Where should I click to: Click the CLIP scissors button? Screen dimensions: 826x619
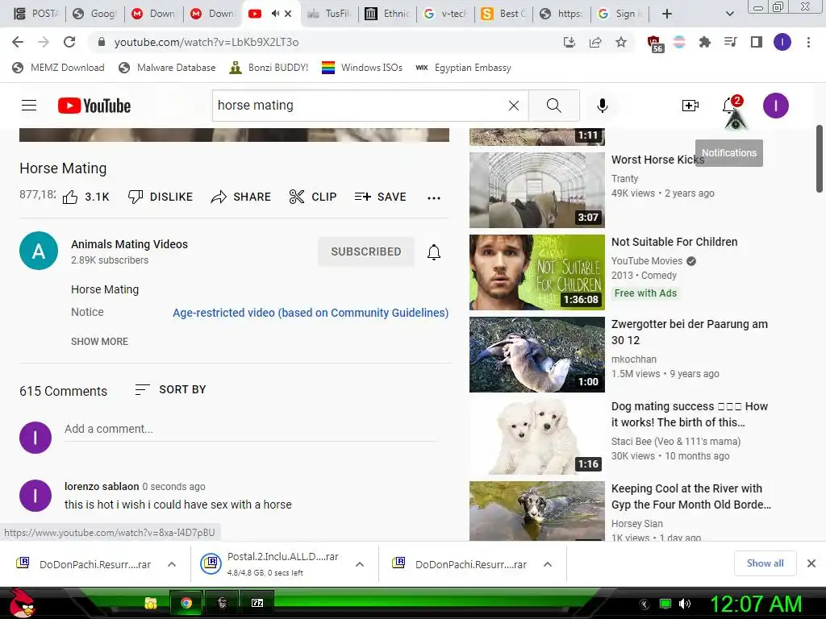pyautogui.click(x=313, y=197)
